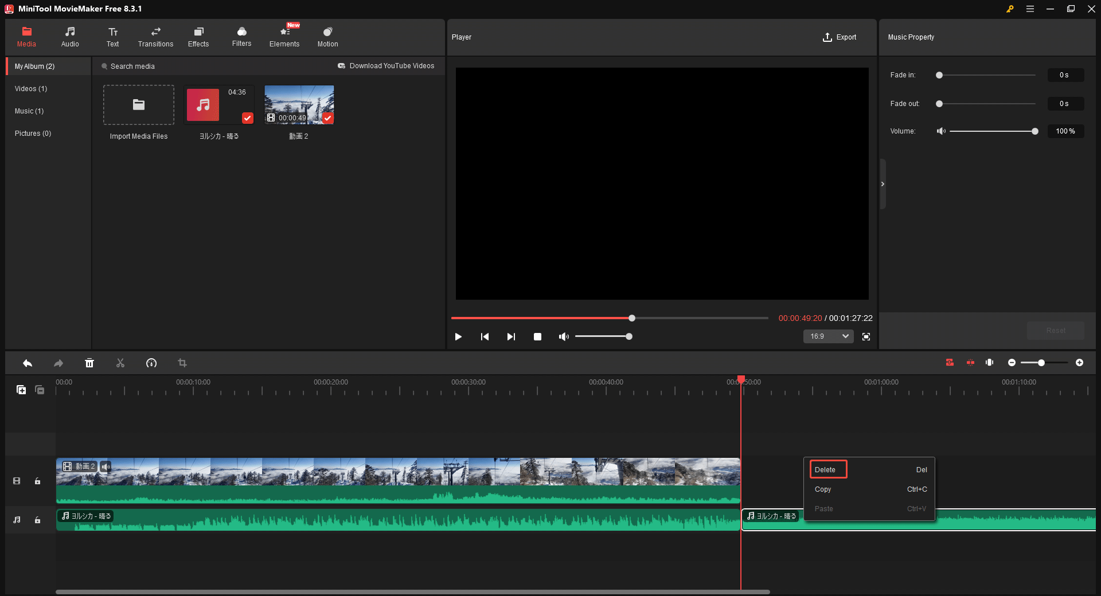Add a new track with the plus icon
1101x596 pixels.
21,390
